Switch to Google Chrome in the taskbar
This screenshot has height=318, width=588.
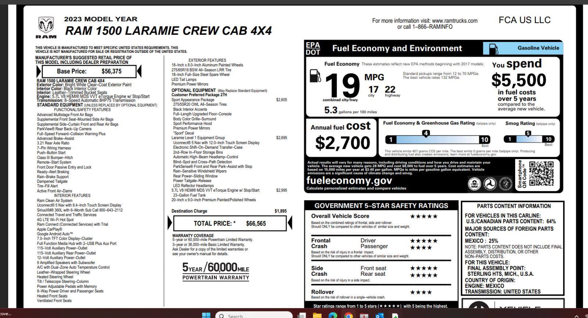348,315
